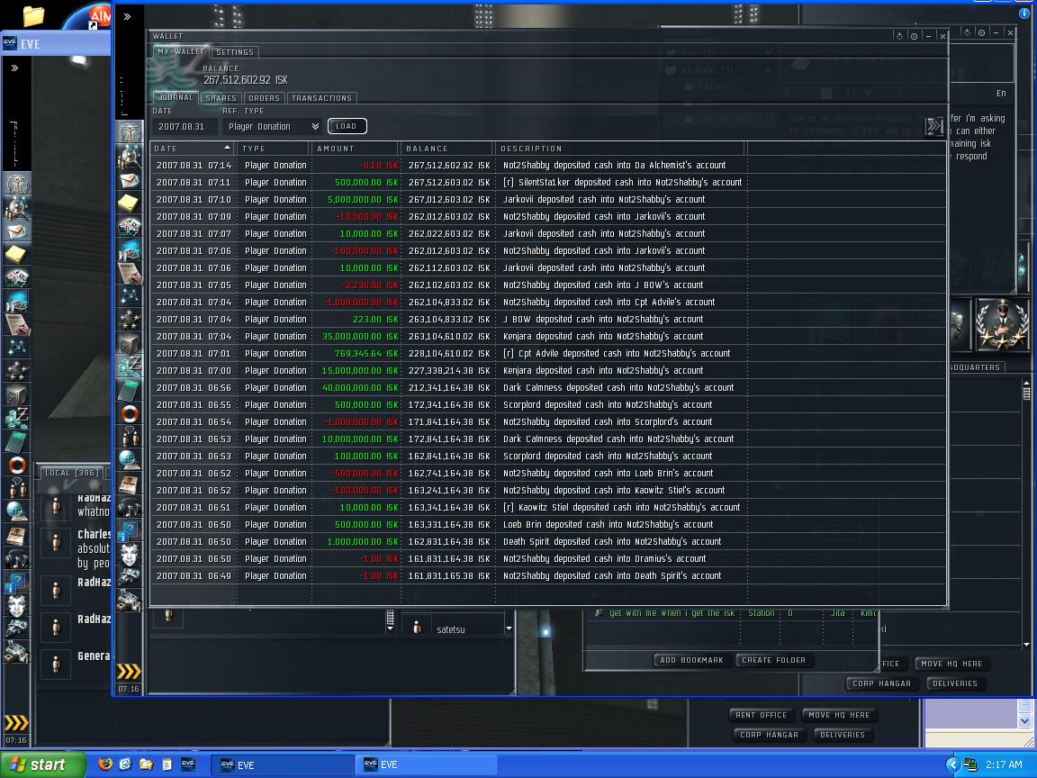Open Corporation stars icon in front EVE sidebar
This screenshot has width=1037, height=778.
pos(130,321)
